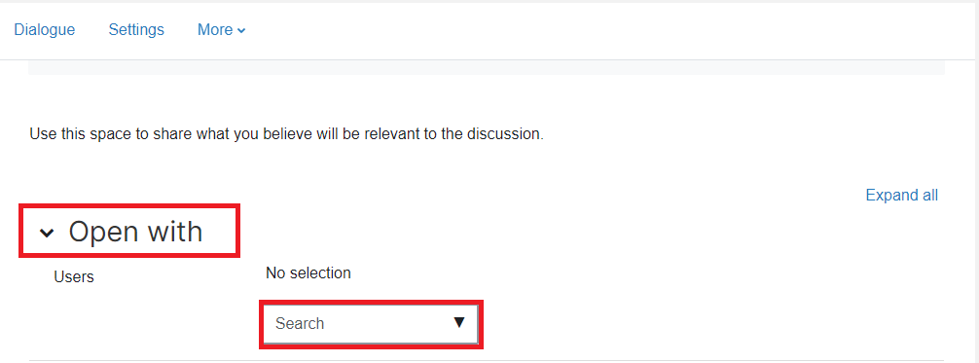Select the Users field label
The image size is (979, 363).
pyautogui.click(x=74, y=276)
